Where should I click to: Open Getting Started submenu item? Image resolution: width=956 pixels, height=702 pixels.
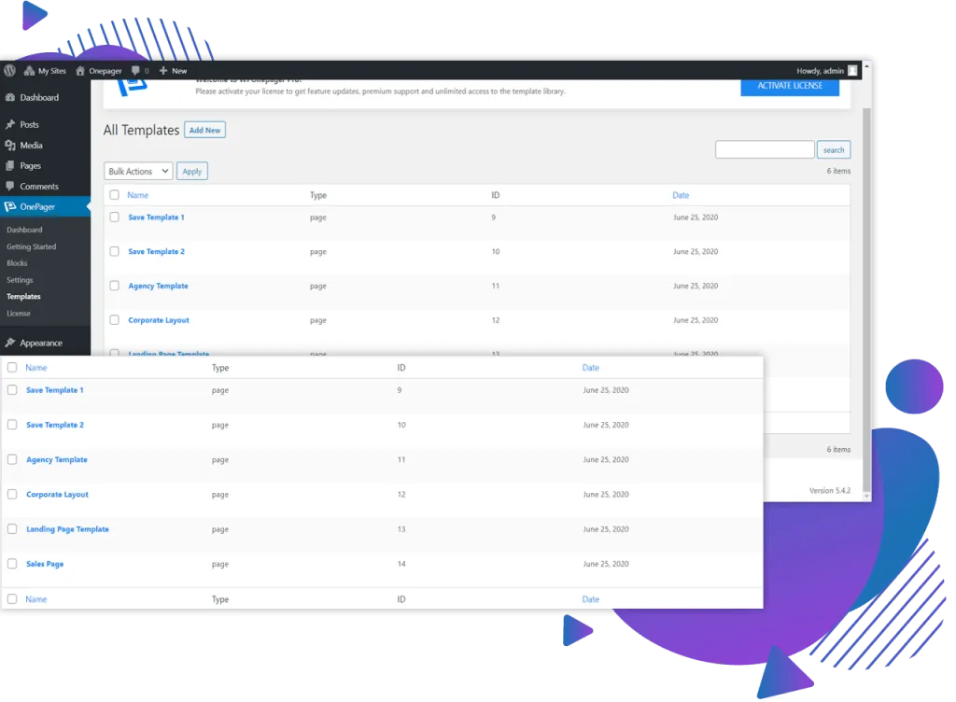31,246
